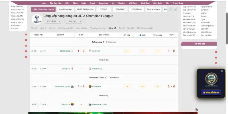Screen dimensions: 228x114
Task: Click Newcastle United crest in the 11-03 match
Action: click(72, 86)
